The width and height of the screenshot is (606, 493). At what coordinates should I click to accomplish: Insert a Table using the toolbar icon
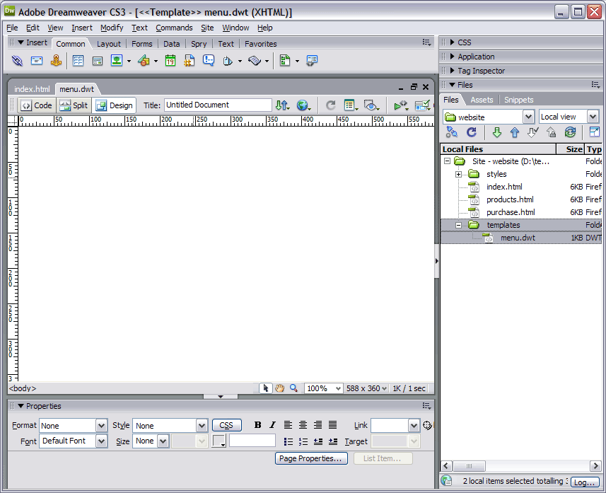coord(78,61)
